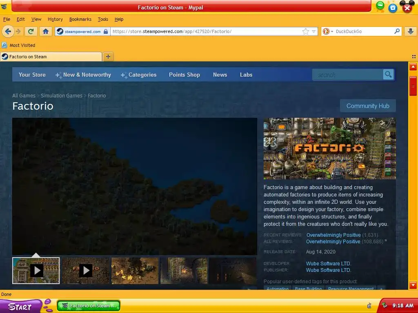Click the red vertical scrollbar thumb
Screen dimensions: 418x313
[413, 86]
